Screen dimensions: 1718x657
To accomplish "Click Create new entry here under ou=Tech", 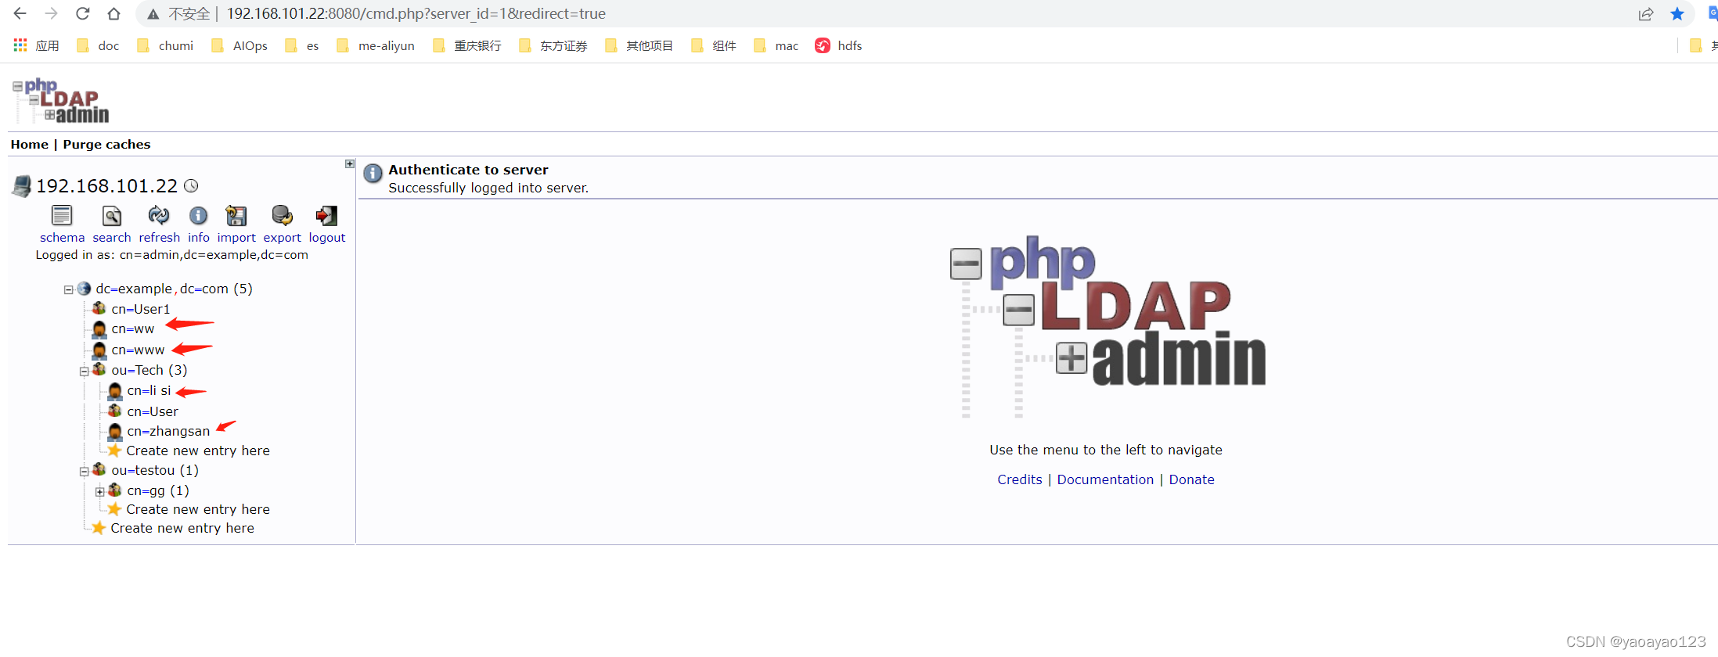I will [x=198, y=451].
